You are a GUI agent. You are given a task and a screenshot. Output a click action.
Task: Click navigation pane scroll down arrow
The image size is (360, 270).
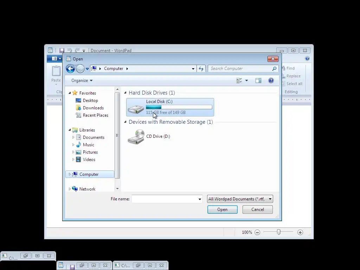point(117,189)
